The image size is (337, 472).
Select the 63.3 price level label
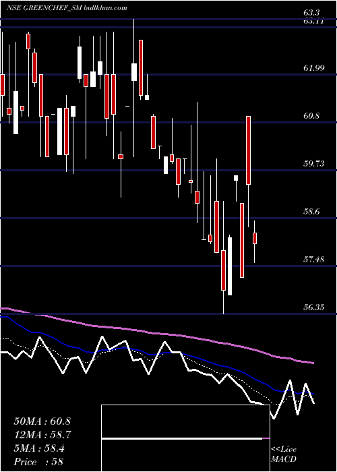click(311, 13)
